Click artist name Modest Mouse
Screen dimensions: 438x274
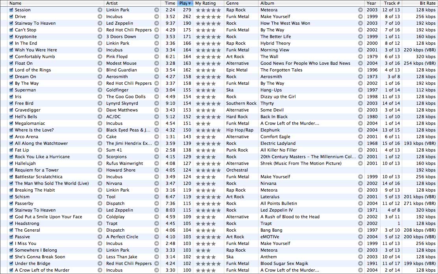[x=121, y=63]
